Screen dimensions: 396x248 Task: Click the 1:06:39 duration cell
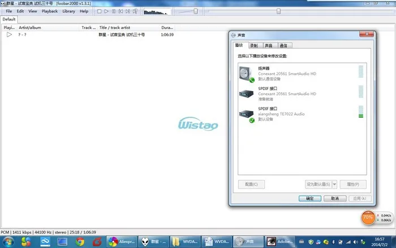pyautogui.click(x=167, y=35)
